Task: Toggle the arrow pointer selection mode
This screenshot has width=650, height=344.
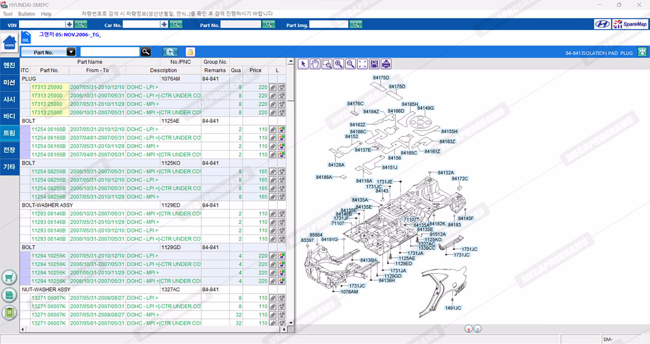Action: (303, 64)
